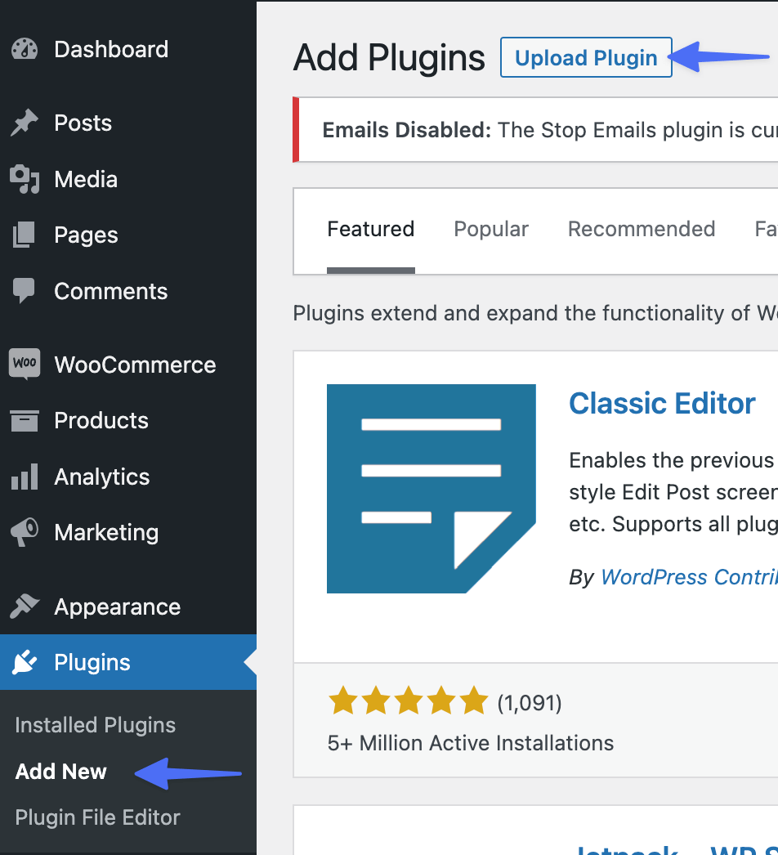778x855 pixels.
Task: Click the WordPress Contributors author link
Action: [x=689, y=577]
